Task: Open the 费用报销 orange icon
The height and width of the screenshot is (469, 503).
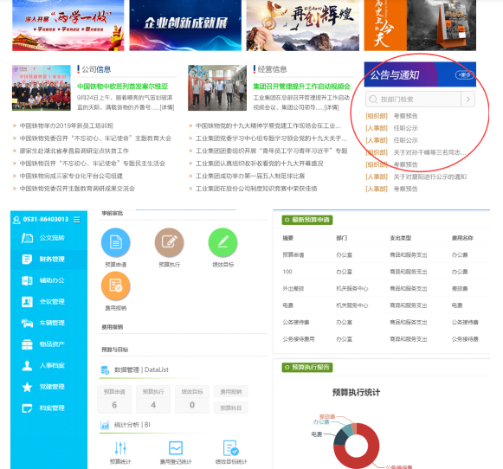Action: pos(115,286)
